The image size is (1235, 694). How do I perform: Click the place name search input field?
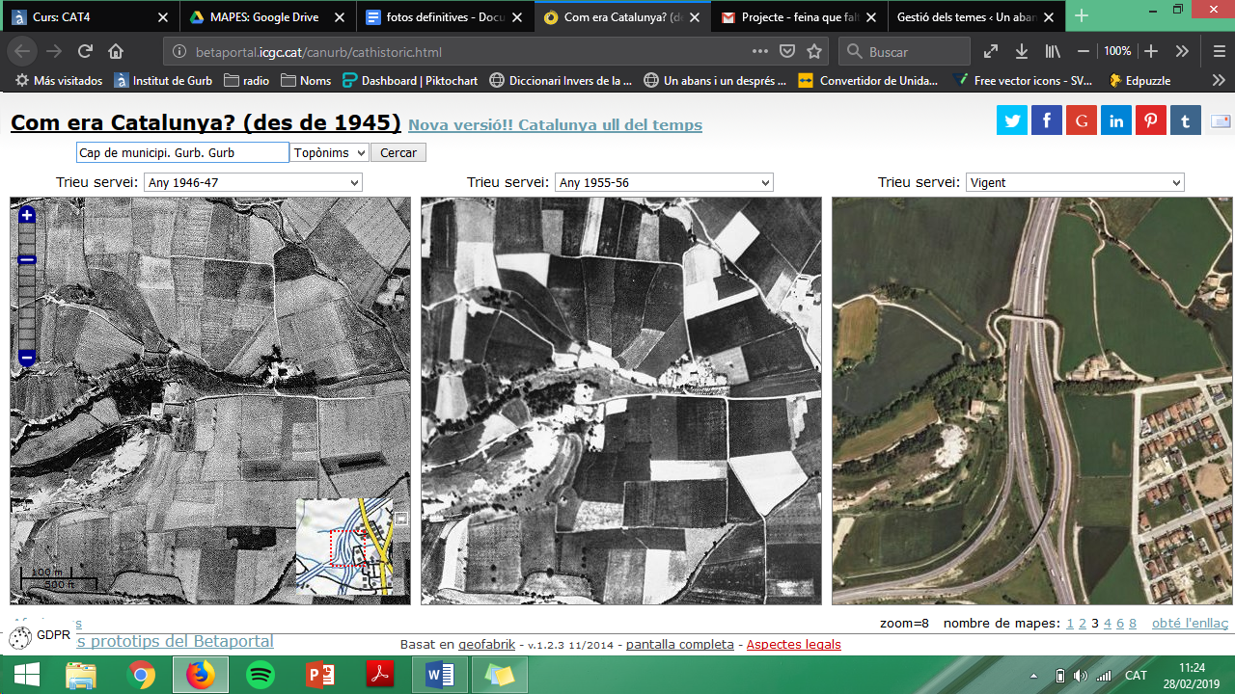point(182,152)
